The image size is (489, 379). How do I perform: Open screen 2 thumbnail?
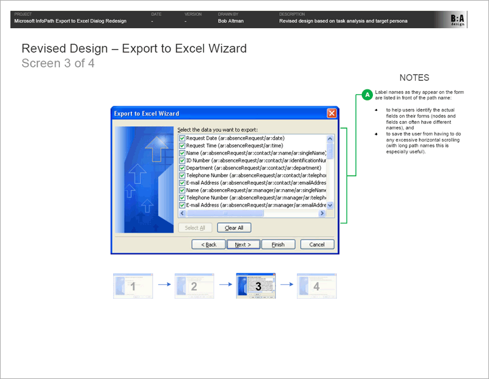pyautogui.click(x=194, y=286)
